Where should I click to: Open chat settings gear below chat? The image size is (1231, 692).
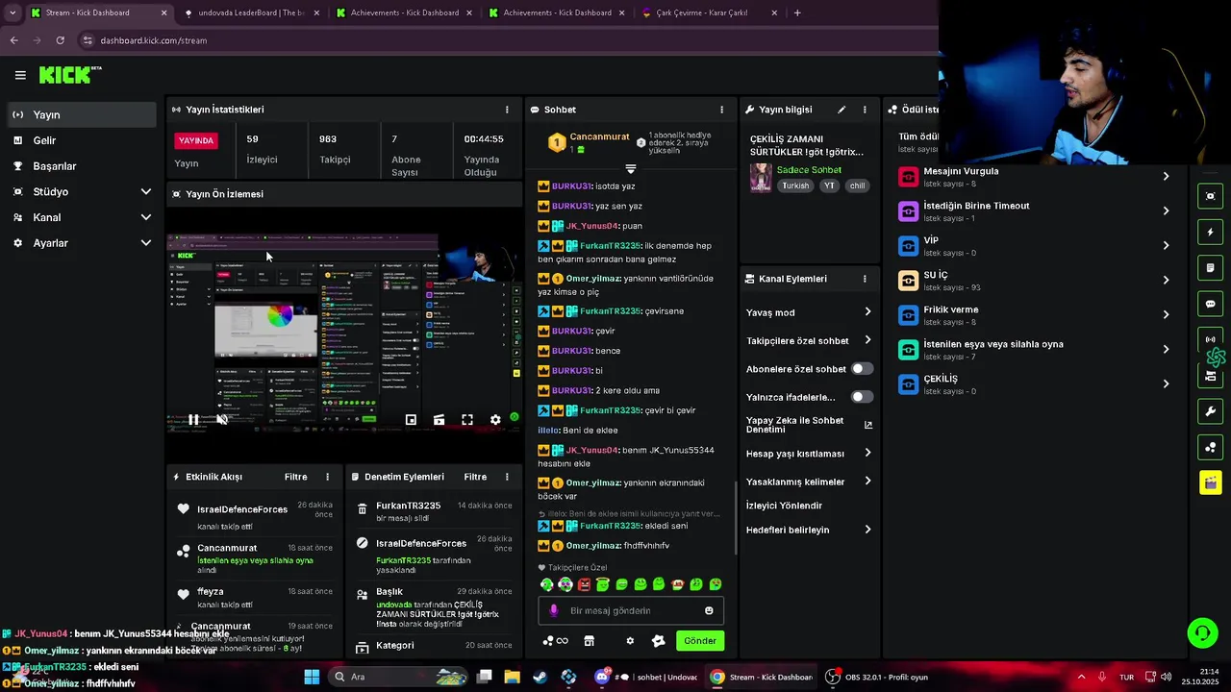(x=630, y=641)
